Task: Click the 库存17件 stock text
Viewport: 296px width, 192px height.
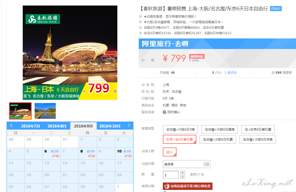Action: tap(197, 175)
